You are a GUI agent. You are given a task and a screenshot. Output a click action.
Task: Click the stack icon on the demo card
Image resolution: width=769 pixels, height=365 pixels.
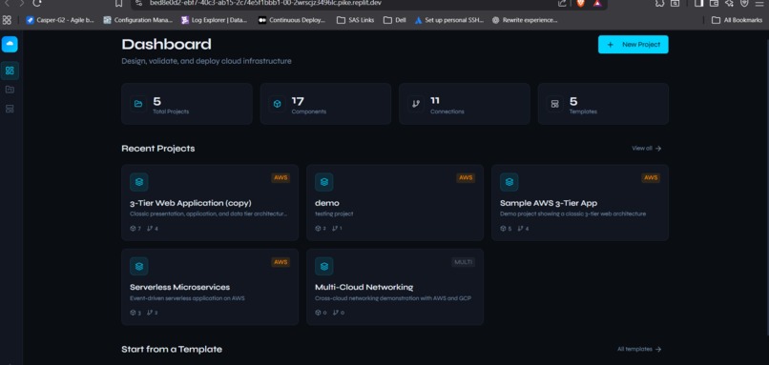pos(323,182)
